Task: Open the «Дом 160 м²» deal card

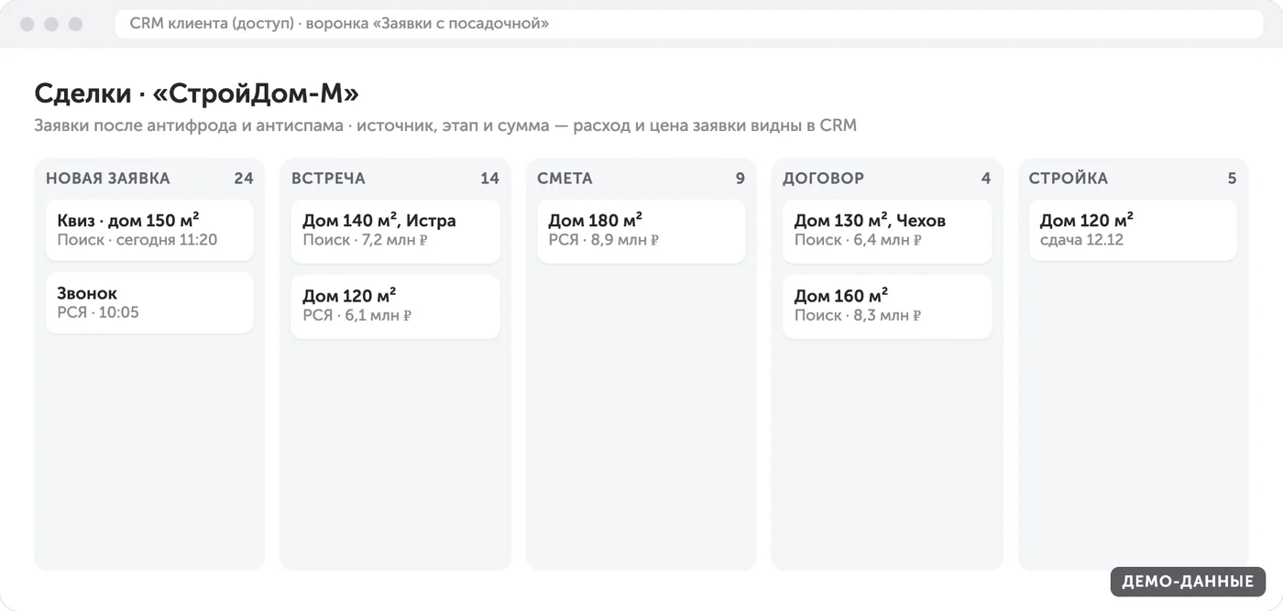Action: 887,306
